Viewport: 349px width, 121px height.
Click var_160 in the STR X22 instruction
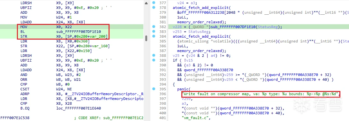pos(101,46)
